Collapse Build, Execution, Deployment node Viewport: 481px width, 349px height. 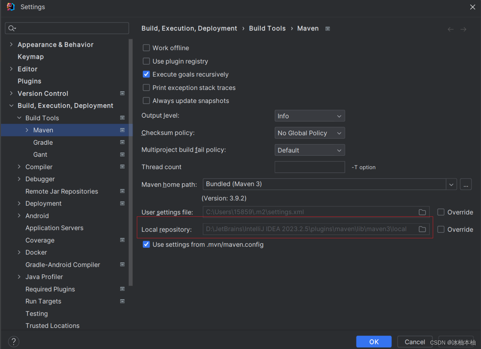(x=11, y=106)
